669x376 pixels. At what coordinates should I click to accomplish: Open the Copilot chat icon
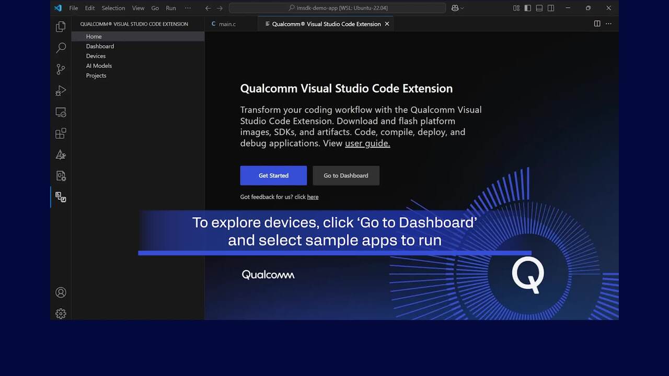[455, 8]
